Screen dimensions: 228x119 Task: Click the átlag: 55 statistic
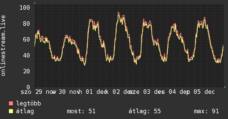pos(145,111)
